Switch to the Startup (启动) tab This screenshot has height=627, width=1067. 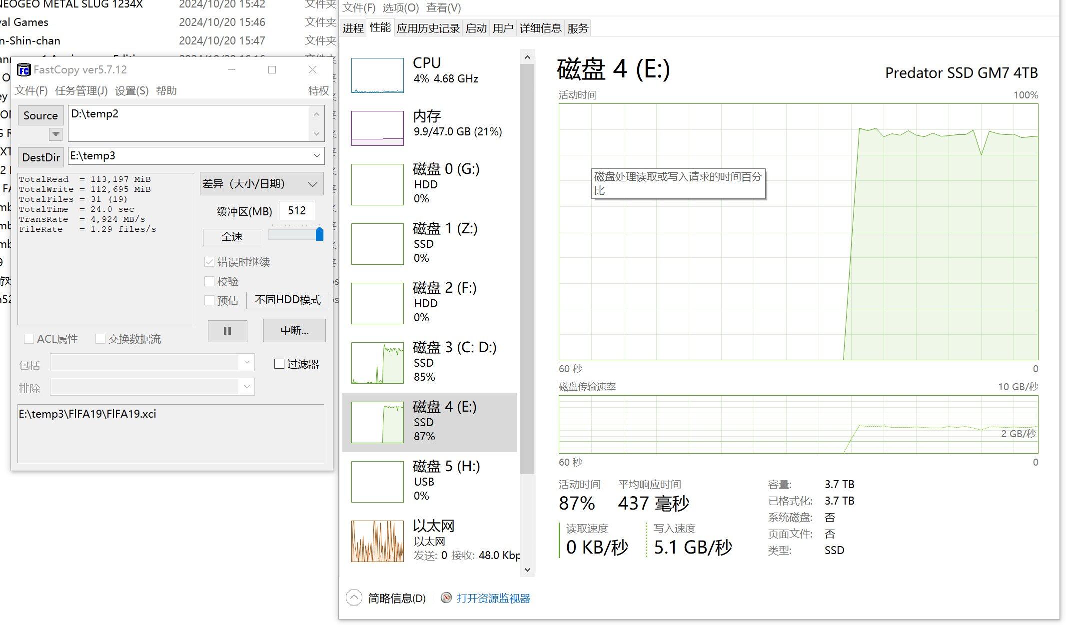pos(476,28)
